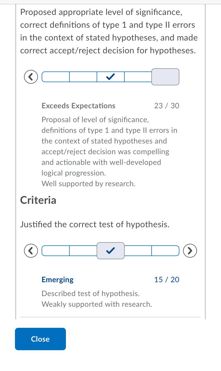Choose the first level of the hypothesis test criterion
The width and height of the screenshot is (221, 371).
56,251
